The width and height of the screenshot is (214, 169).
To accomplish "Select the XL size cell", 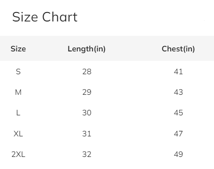I will 18,134.
